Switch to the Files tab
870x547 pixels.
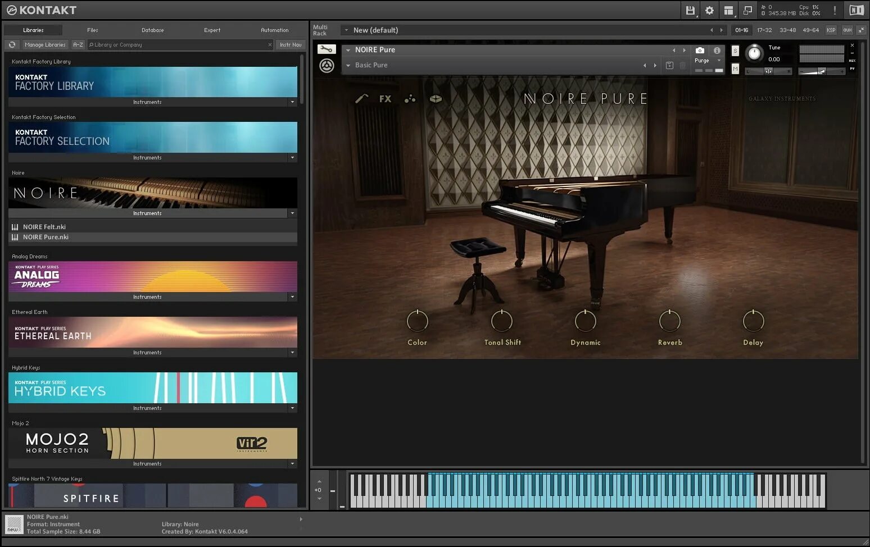pos(93,30)
